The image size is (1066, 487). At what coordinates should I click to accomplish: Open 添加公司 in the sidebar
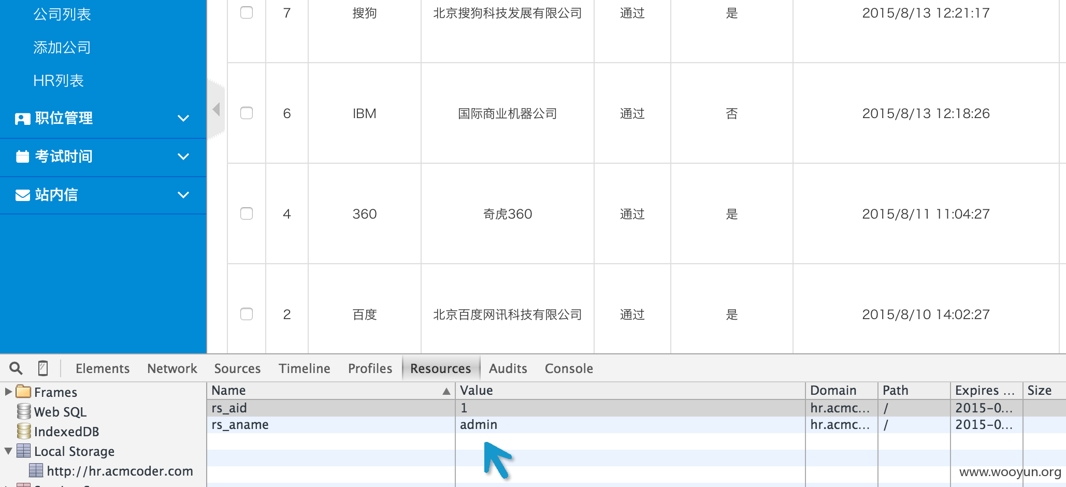click(62, 48)
